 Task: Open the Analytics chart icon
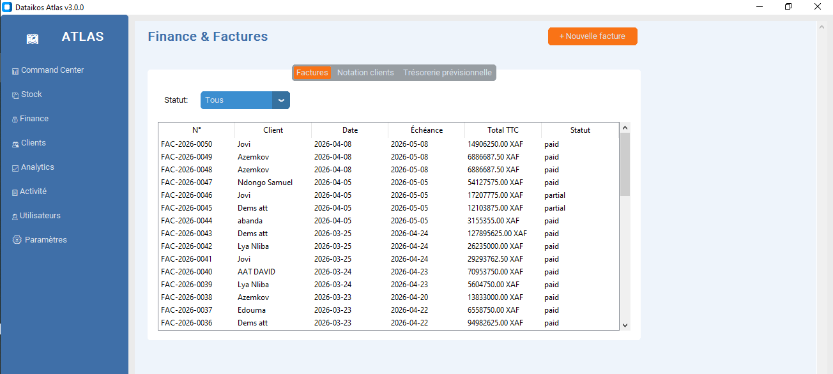tap(15, 168)
